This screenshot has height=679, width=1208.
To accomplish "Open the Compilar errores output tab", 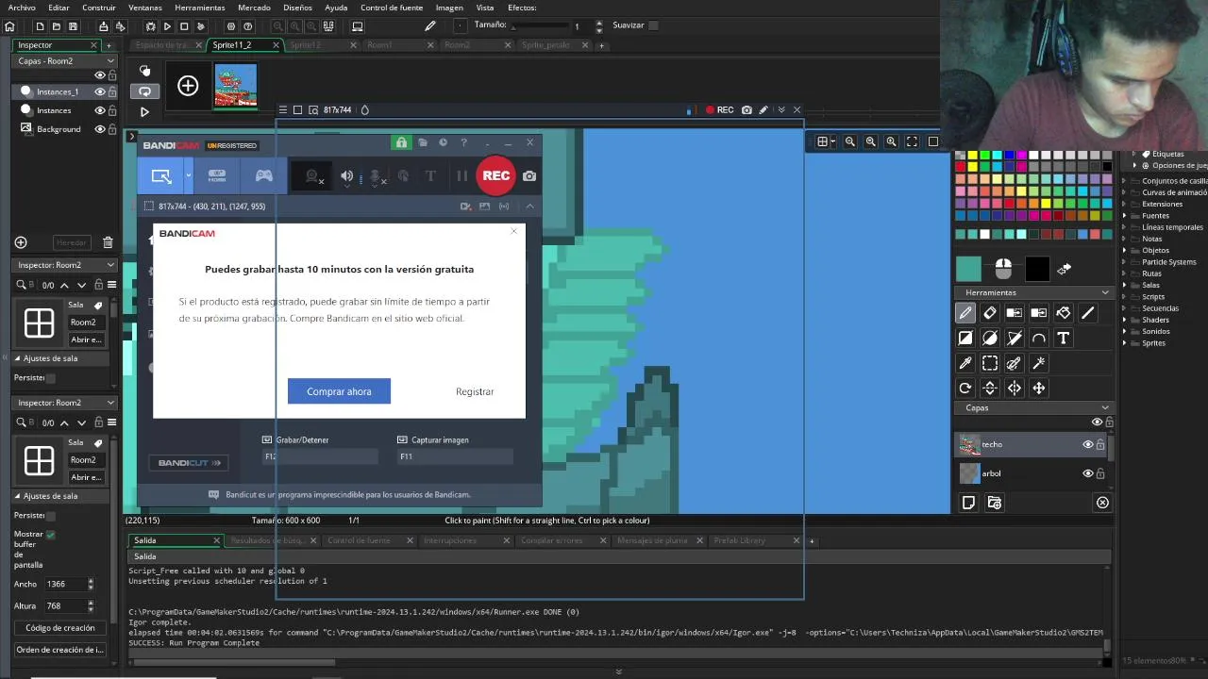I will coord(552,540).
